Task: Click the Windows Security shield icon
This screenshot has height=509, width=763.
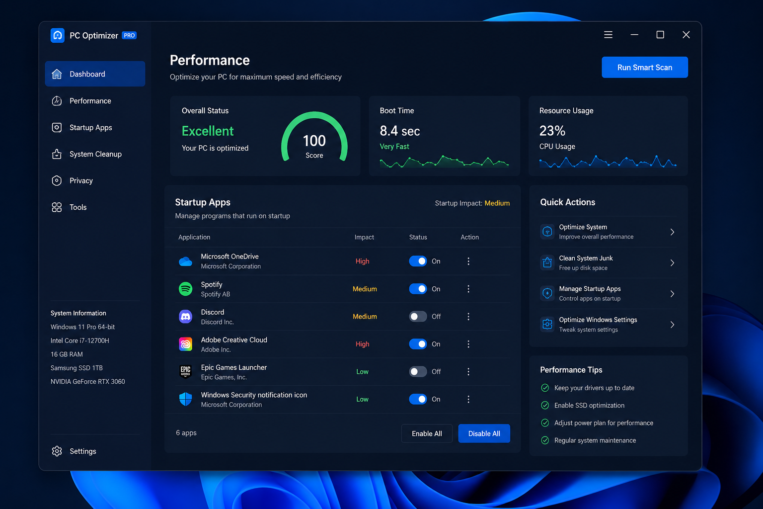Action: [185, 399]
